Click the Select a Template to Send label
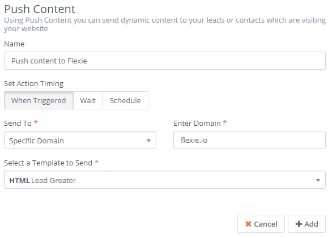The width and height of the screenshot is (328, 238). pyautogui.click(x=48, y=163)
